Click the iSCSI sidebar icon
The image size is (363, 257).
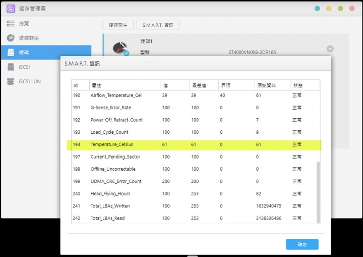click(11, 67)
